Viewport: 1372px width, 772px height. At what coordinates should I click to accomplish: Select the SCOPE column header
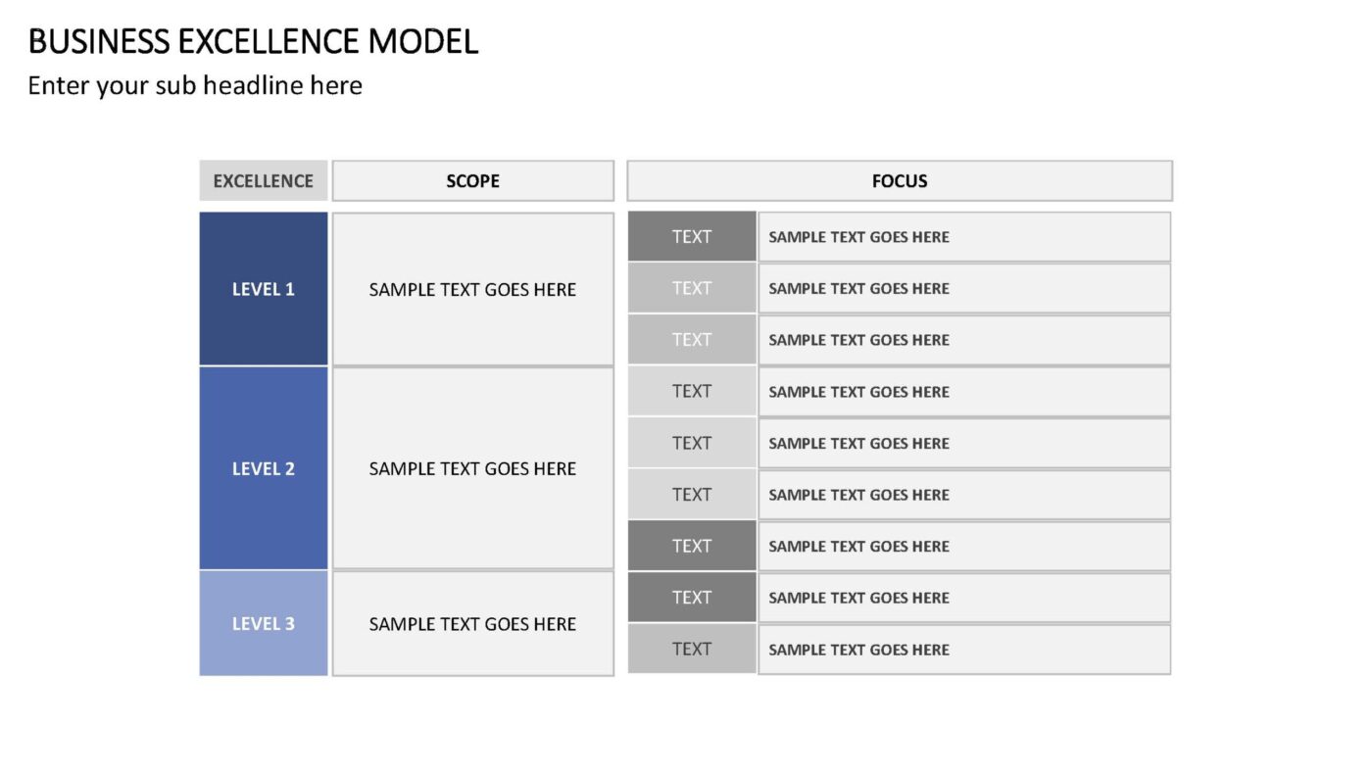[473, 181]
